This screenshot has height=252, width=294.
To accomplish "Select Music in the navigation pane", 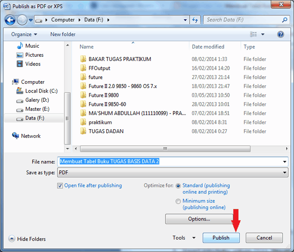I will click(x=32, y=46).
